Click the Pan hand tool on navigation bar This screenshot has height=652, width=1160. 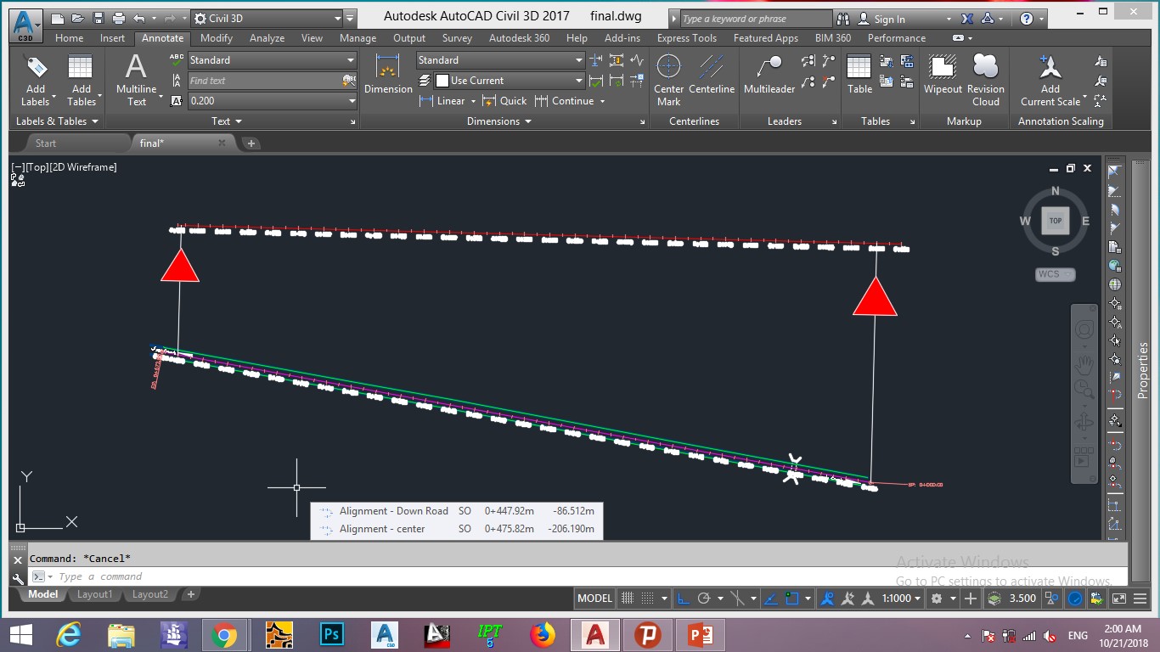click(1084, 366)
